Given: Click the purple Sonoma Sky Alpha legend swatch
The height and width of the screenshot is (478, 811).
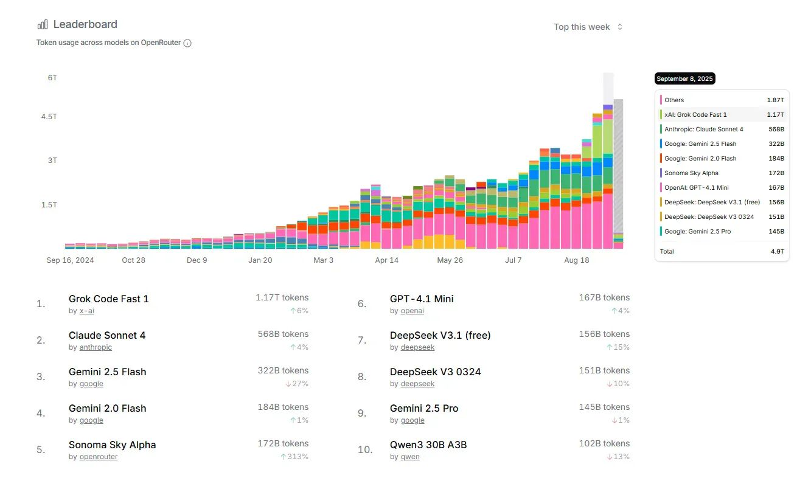Looking at the screenshot, I should [x=661, y=173].
